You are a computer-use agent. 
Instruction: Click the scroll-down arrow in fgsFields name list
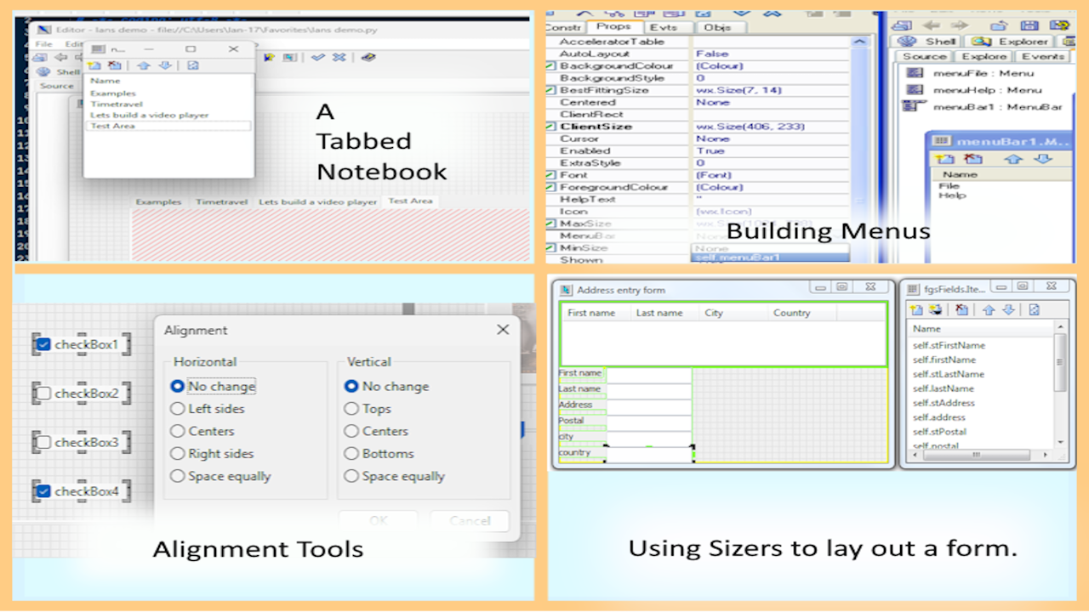pos(1060,441)
